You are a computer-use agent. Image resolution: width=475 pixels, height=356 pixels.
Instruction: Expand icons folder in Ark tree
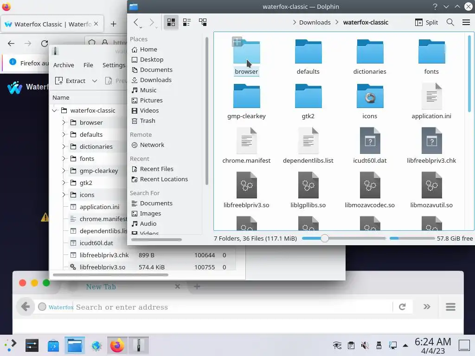point(64,195)
